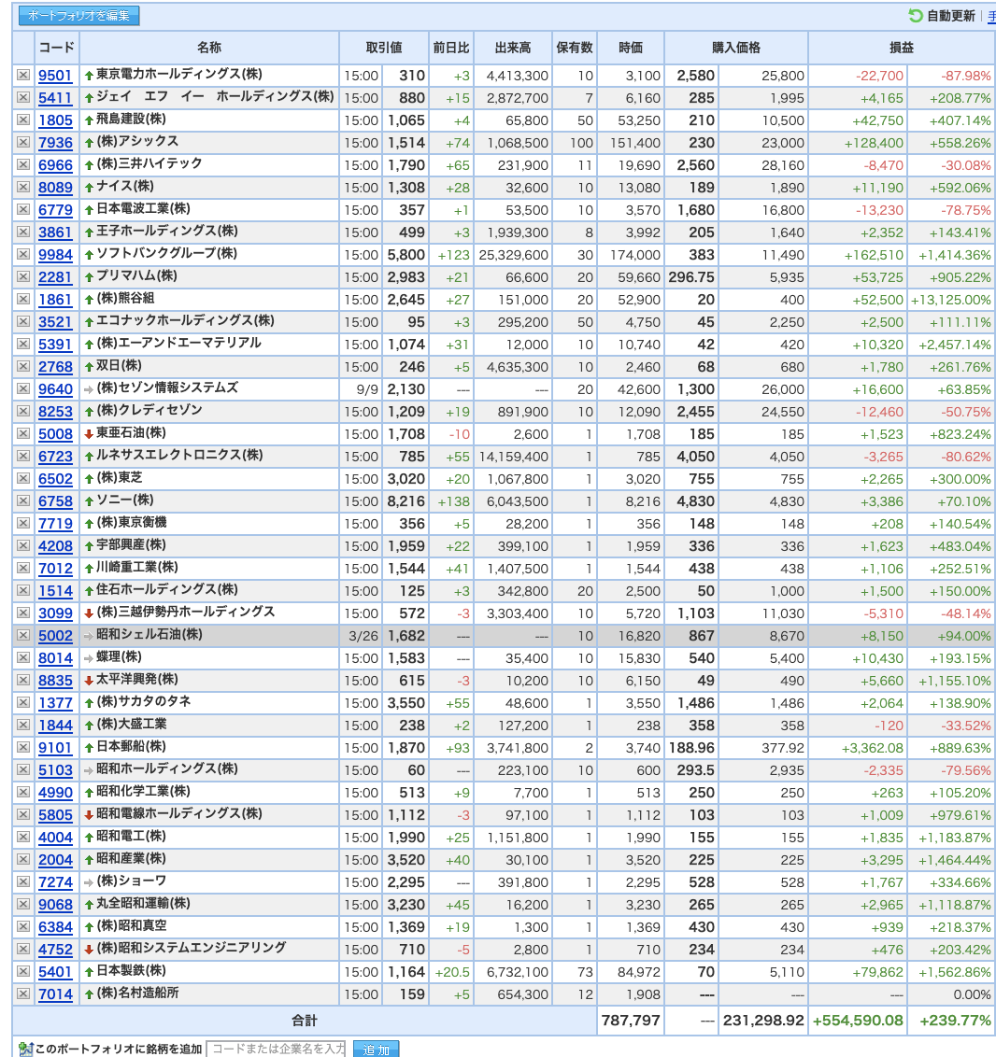Screen dimensions: 996x1057
Task: Click the total purchase cost 231,298.92
Action: coord(763,1021)
